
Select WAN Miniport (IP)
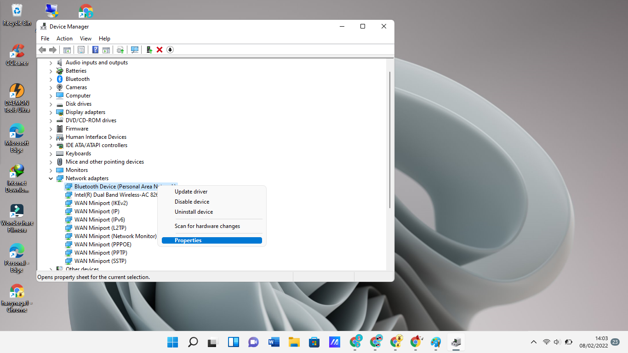pyautogui.click(x=97, y=211)
